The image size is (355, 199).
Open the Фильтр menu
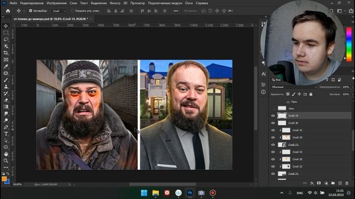tap(115, 3)
